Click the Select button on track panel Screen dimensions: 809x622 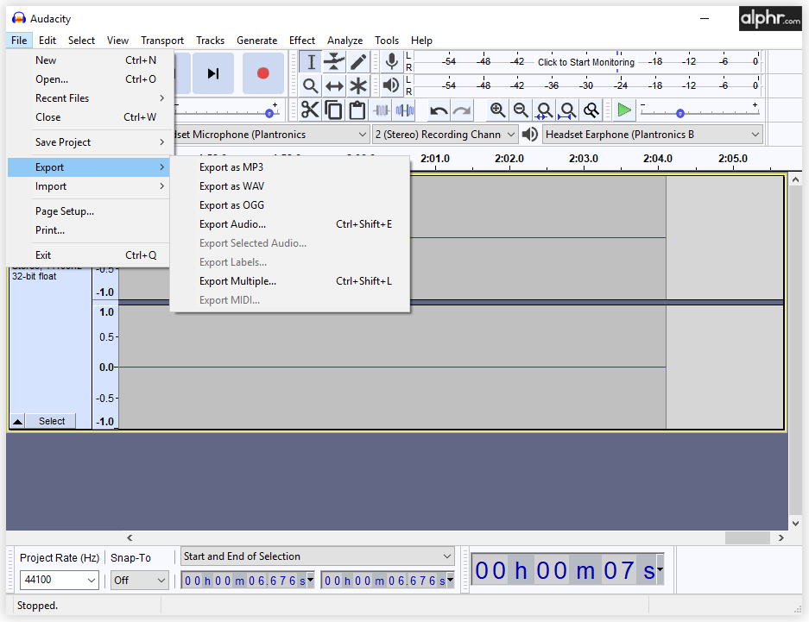[x=52, y=421]
